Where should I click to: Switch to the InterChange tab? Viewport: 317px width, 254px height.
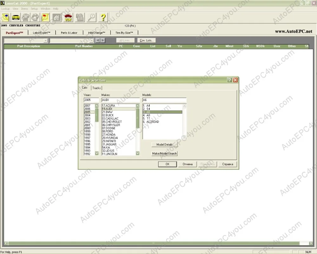[96, 33]
